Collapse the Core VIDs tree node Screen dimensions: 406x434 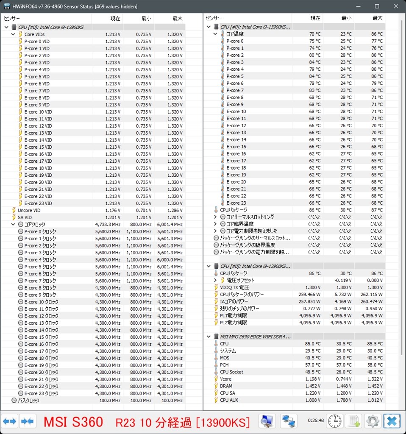pyautogui.click(x=13, y=34)
